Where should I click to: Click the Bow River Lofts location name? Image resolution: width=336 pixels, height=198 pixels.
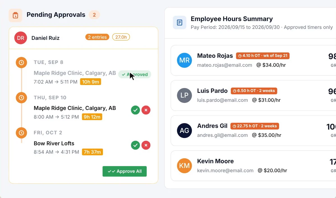point(54,143)
